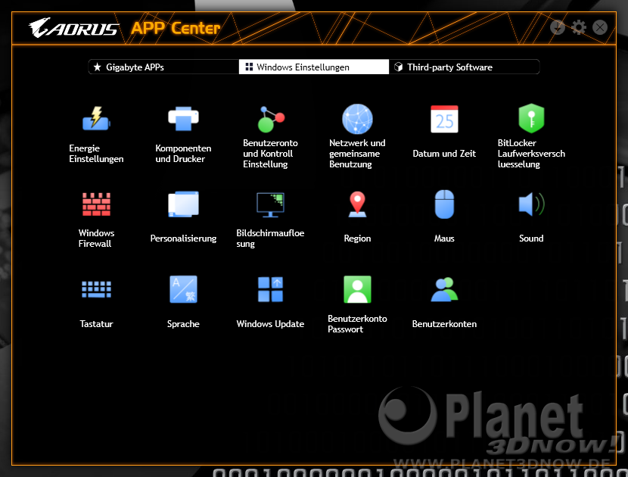
Task: Open Tastatur keyboard icon
Action: tap(96, 289)
